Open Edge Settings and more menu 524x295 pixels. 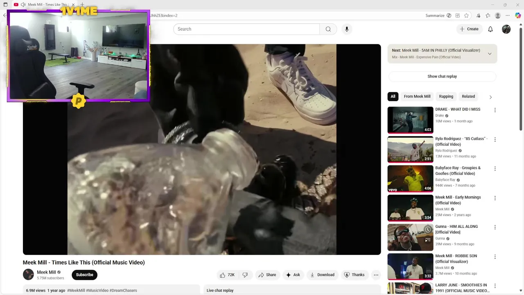(508, 16)
